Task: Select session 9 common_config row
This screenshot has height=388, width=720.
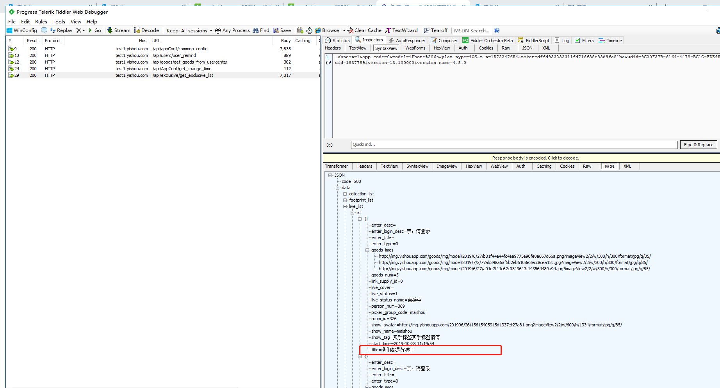Action: click(x=163, y=49)
